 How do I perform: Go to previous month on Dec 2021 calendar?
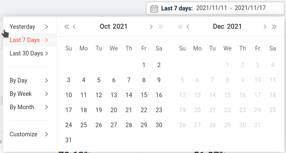coord(188,27)
